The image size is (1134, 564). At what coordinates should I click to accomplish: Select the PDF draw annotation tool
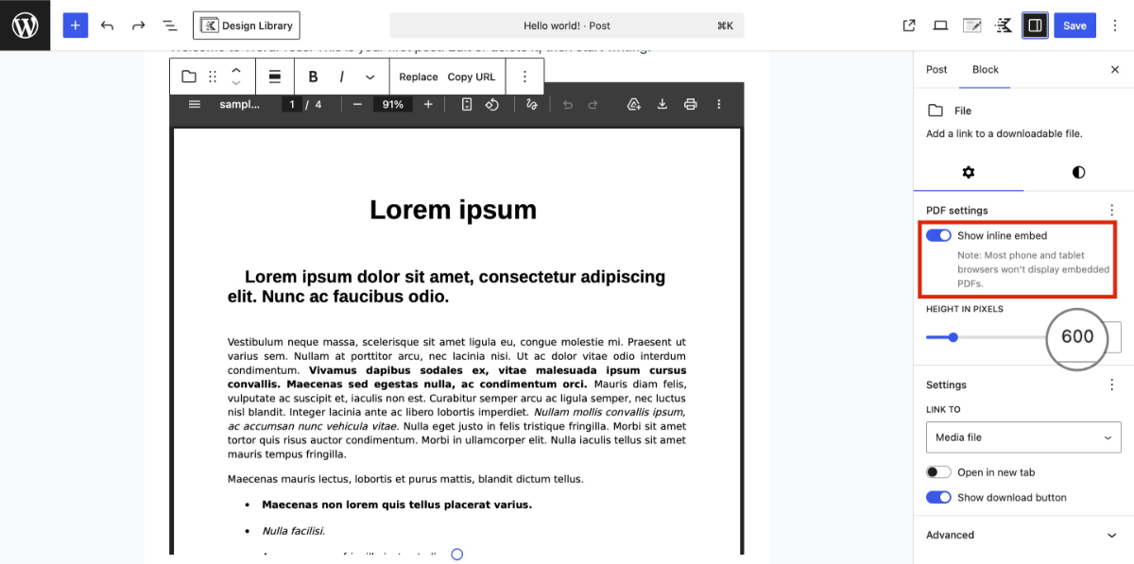coord(532,104)
